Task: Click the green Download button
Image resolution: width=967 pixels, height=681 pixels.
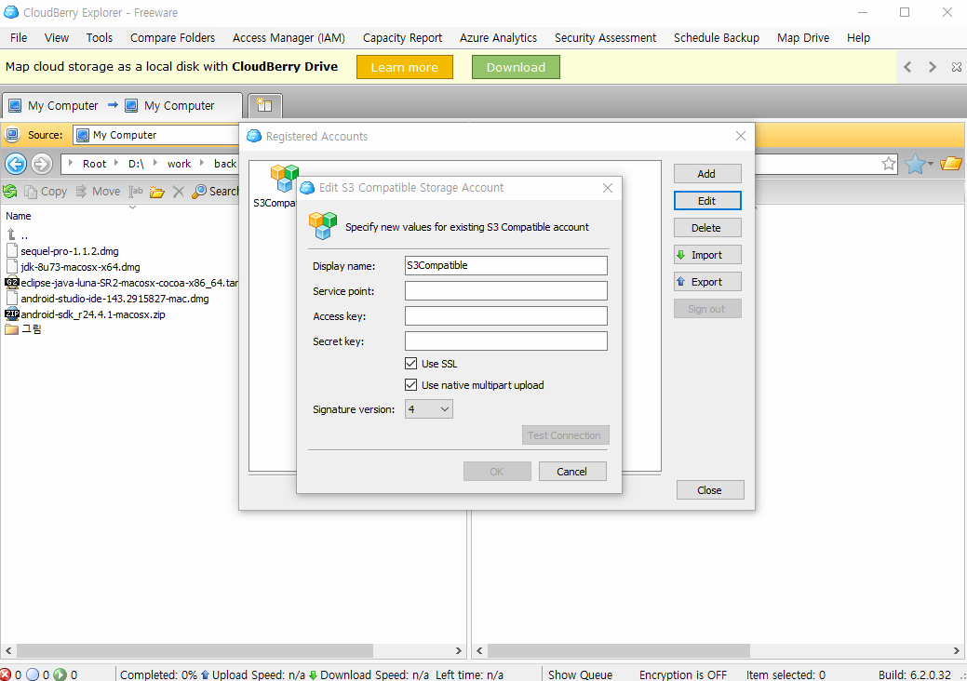Action: [516, 67]
